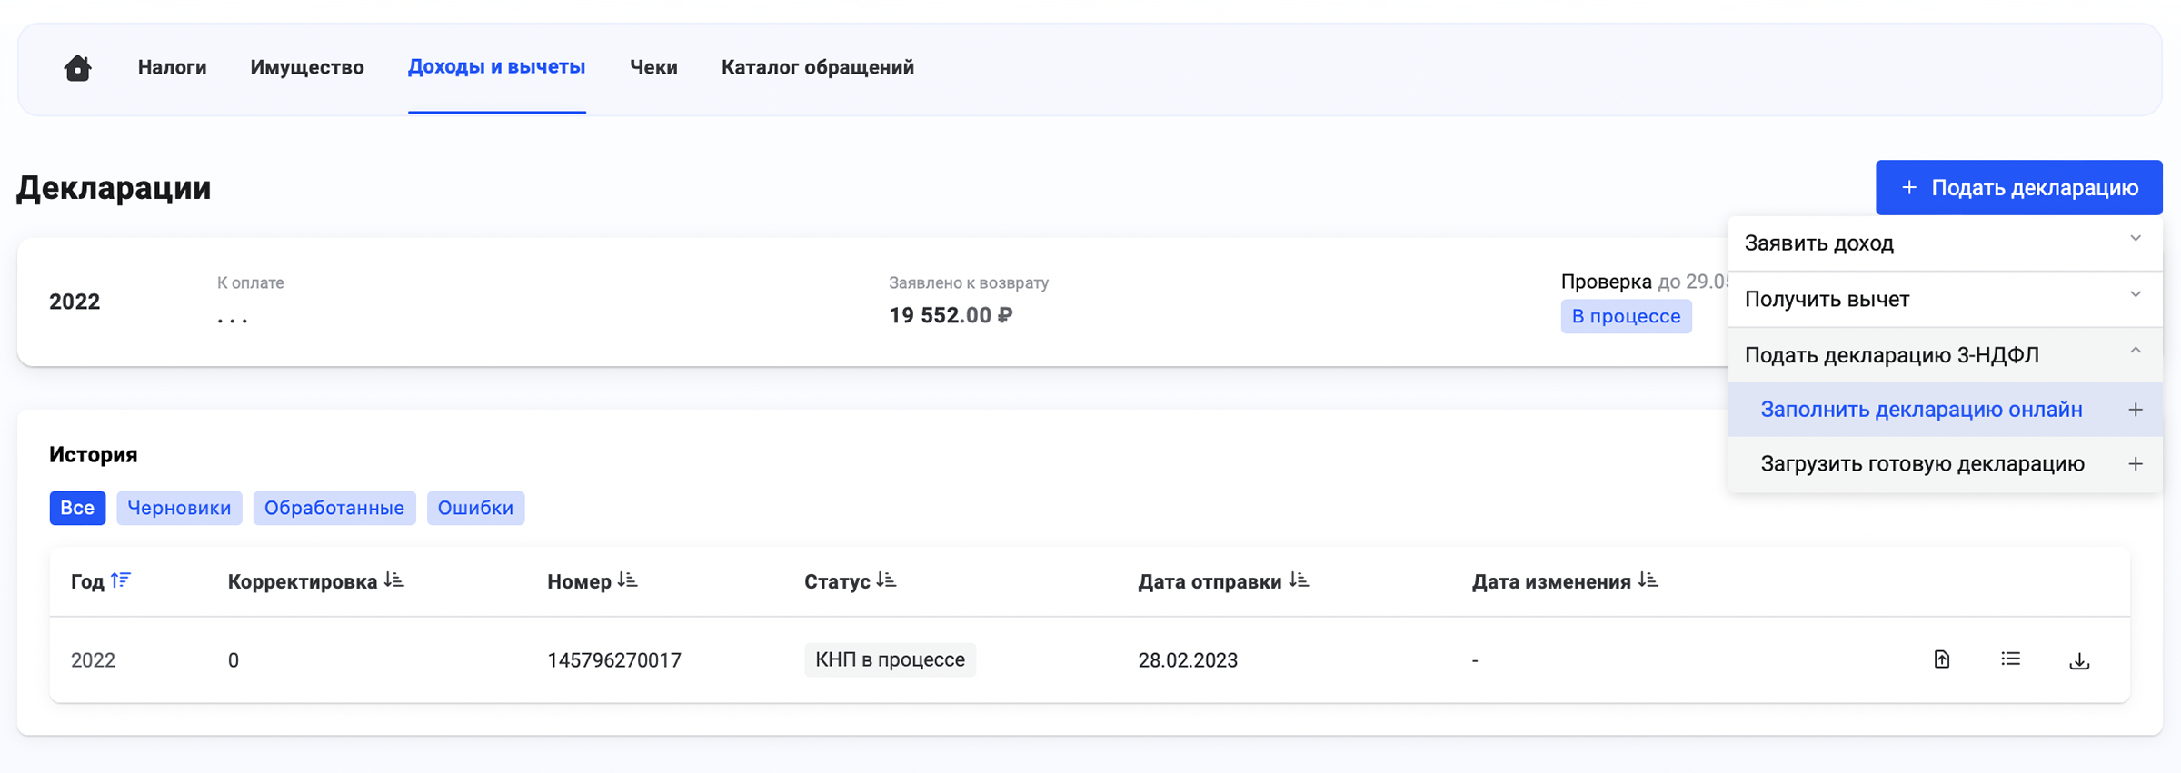Click the Статус column header
This screenshot has height=773, width=2181.
(x=837, y=581)
